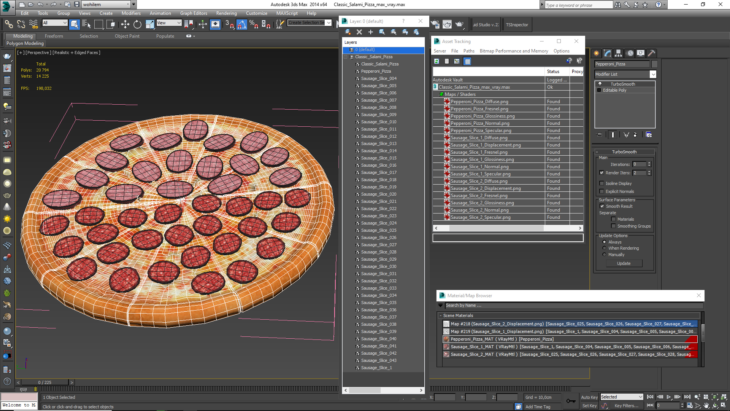Activate the Rotate tool
The width and height of the screenshot is (730, 411).
click(x=137, y=25)
